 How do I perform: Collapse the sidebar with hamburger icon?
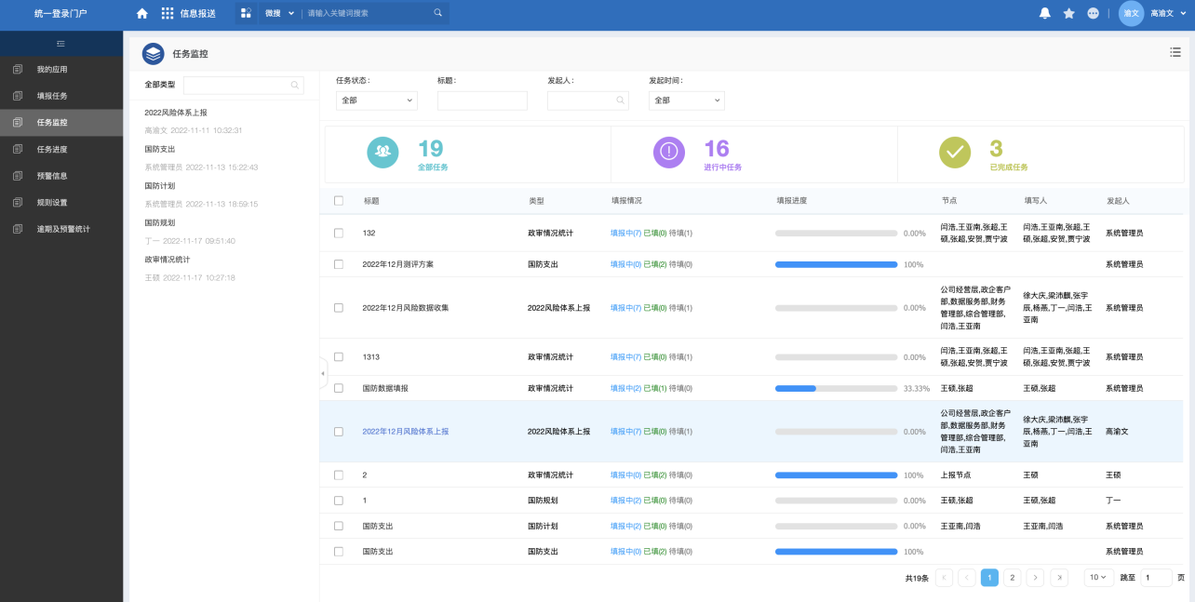(61, 44)
